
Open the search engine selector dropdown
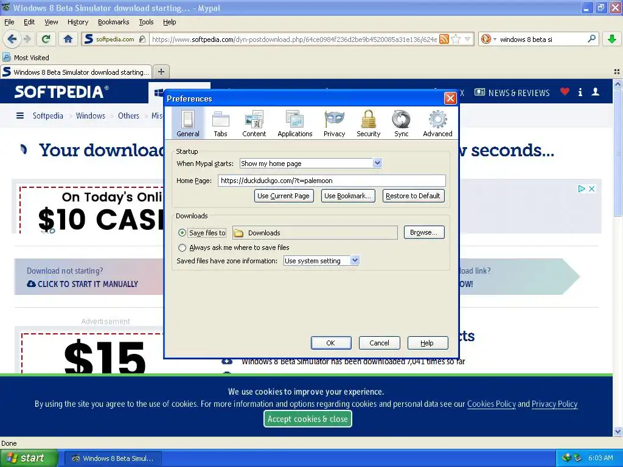click(489, 39)
